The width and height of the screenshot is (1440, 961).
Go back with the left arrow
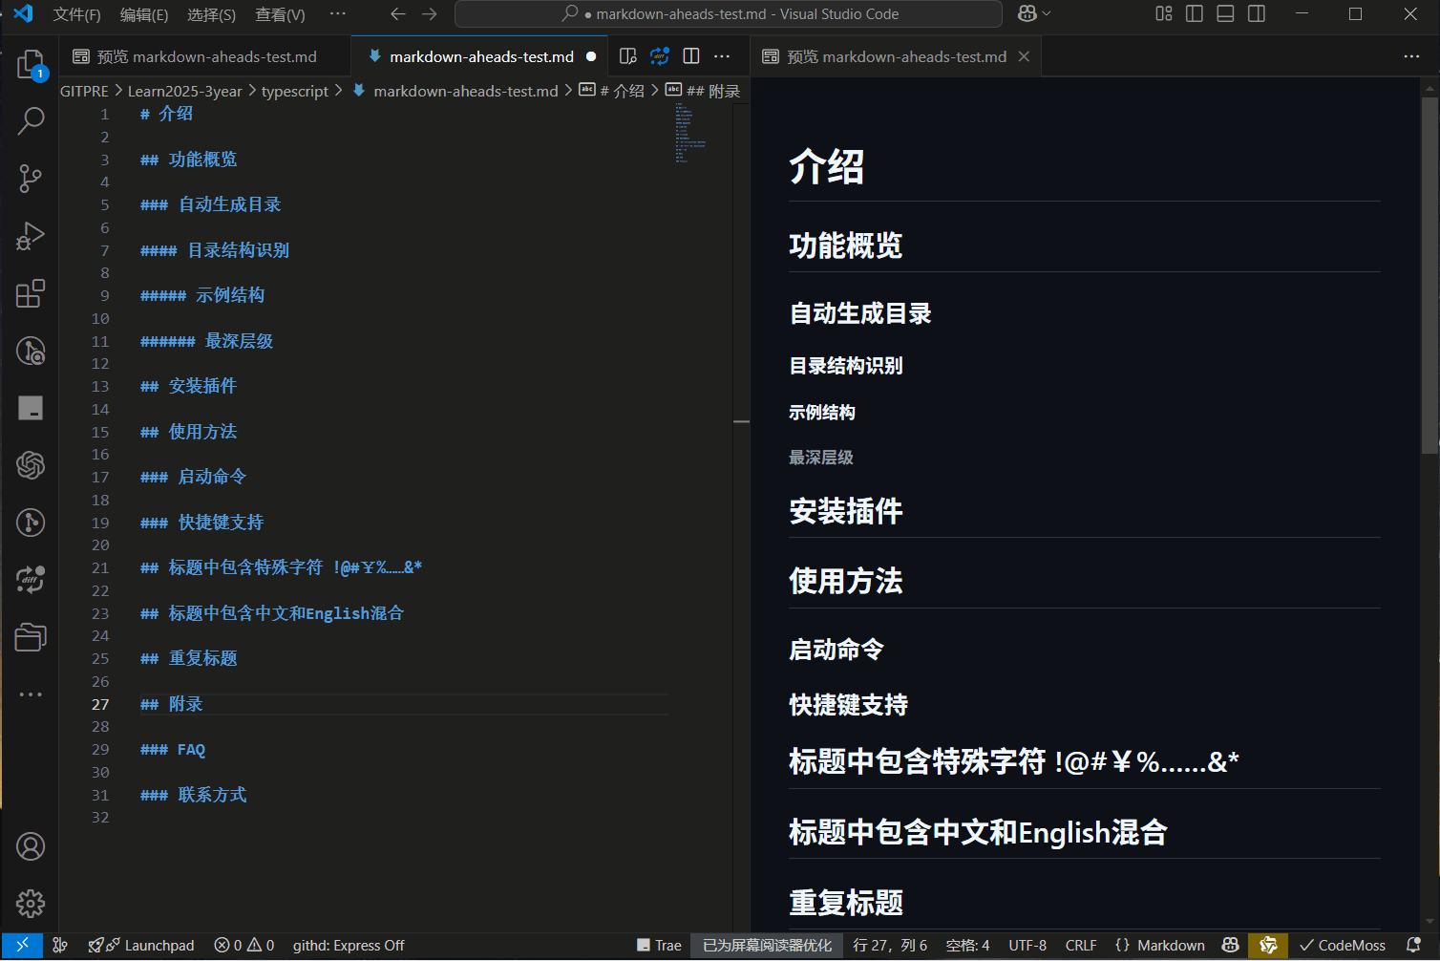coord(398,14)
